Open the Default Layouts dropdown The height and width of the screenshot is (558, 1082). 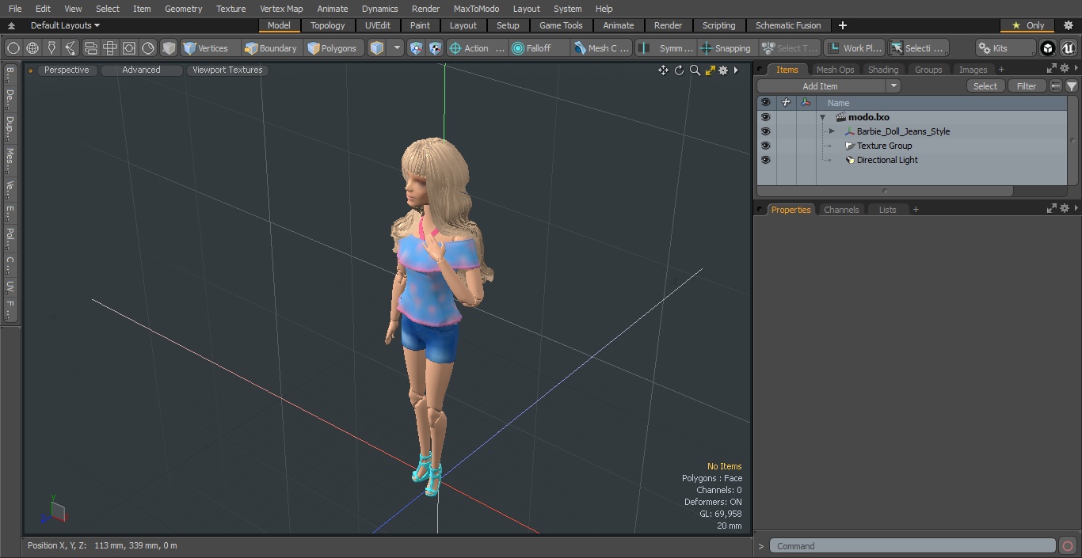(x=65, y=25)
